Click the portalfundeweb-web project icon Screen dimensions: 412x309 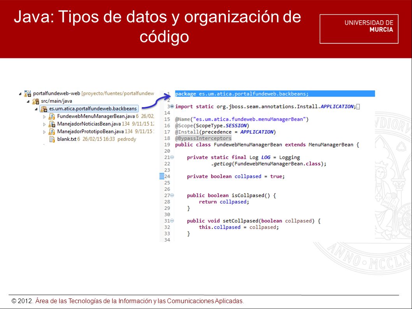28,94
